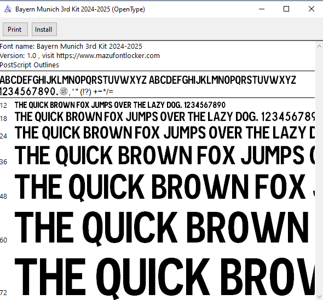Click the 24 point size label
This screenshot has width=323, height=300.
pyautogui.click(x=3, y=136)
